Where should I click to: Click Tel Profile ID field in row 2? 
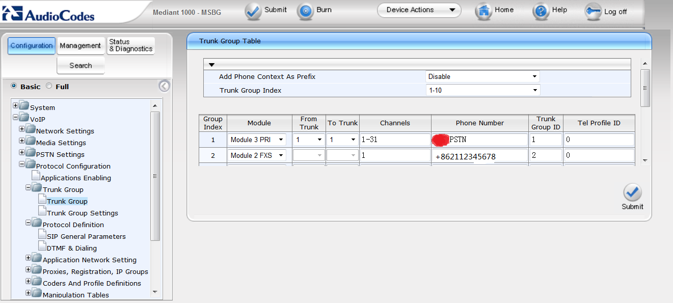tap(599, 155)
